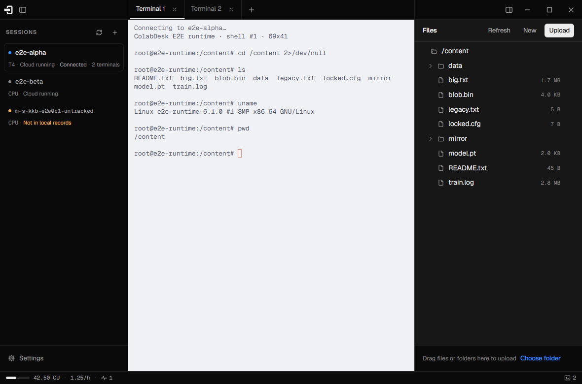Select the e2e-alpha session
The width and height of the screenshot is (582, 384).
pyautogui.click(x=64, y=58)
